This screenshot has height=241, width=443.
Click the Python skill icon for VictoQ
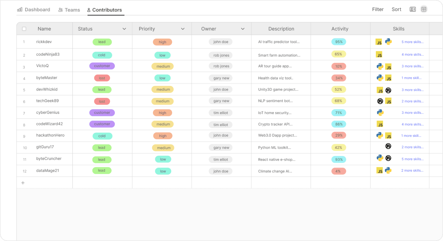tap(380, 66)
